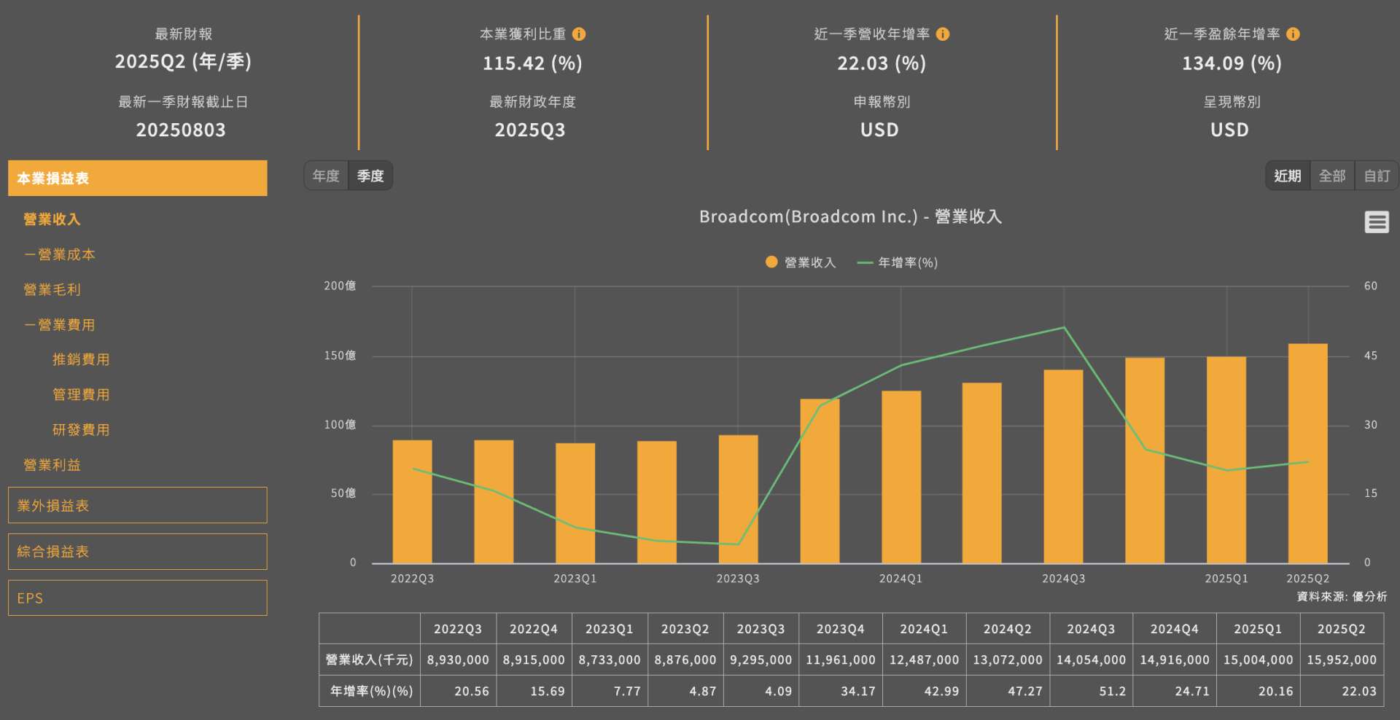The height and width of the screenshot is (720, 1400).
Task: Select 近期 time range
Action: point(1288,176)
